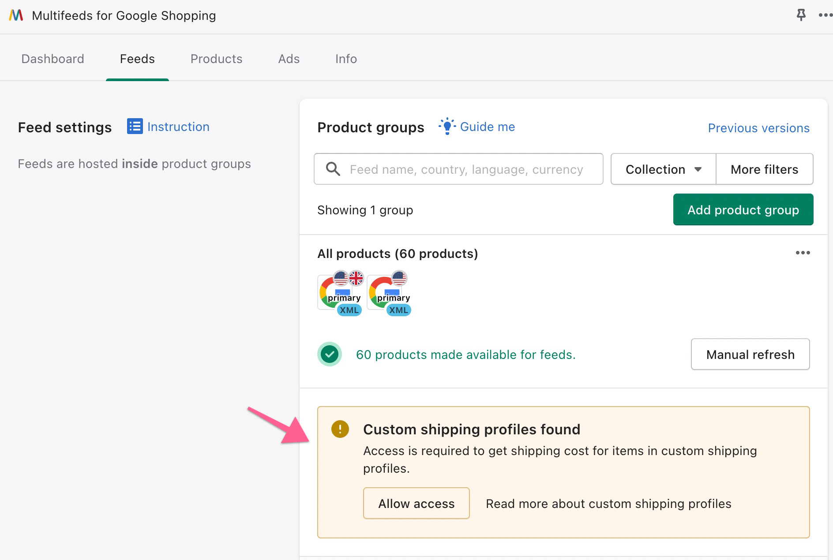Click the "Feed settings" heading
This screenshot has height=560, width=833.
[65, 127]
